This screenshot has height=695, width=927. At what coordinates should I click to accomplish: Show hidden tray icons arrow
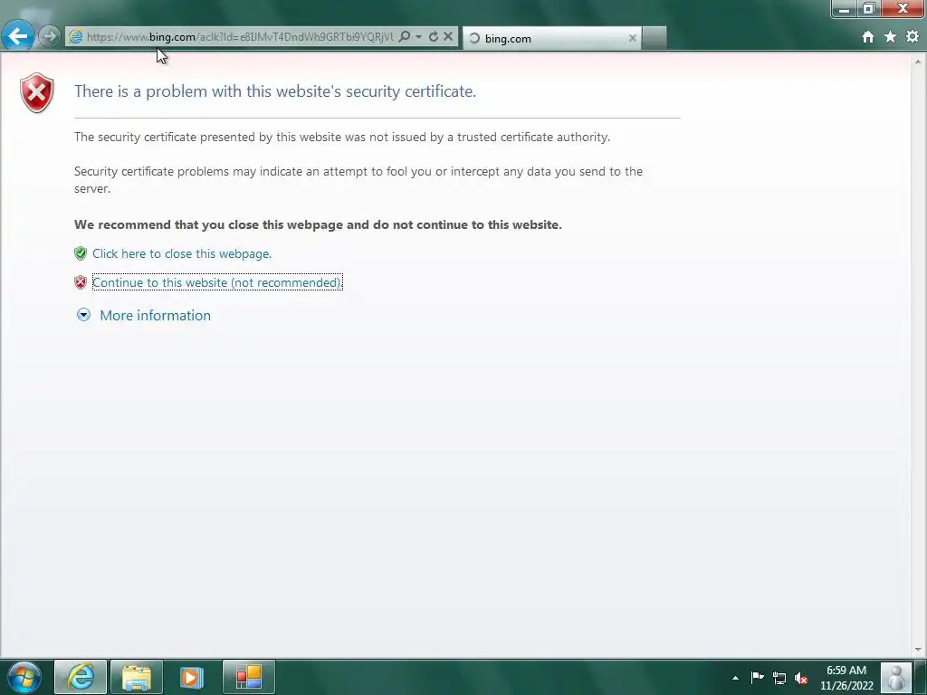pos(735,678)
